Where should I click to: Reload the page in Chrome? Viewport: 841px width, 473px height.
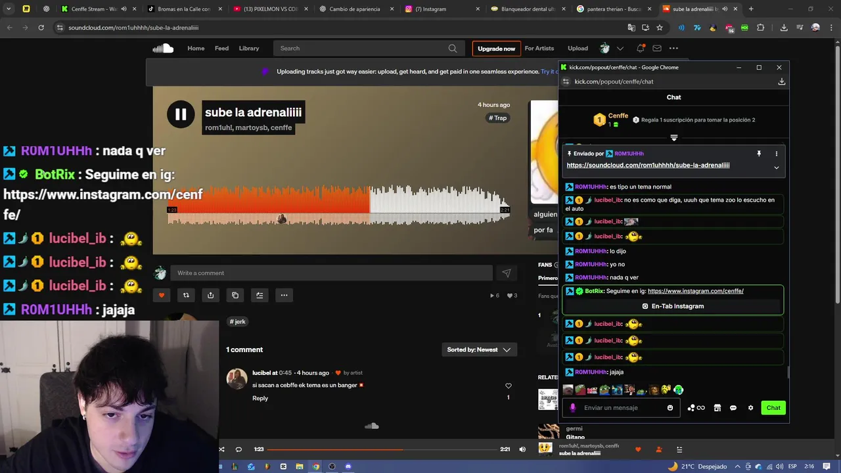pos(41,28)
